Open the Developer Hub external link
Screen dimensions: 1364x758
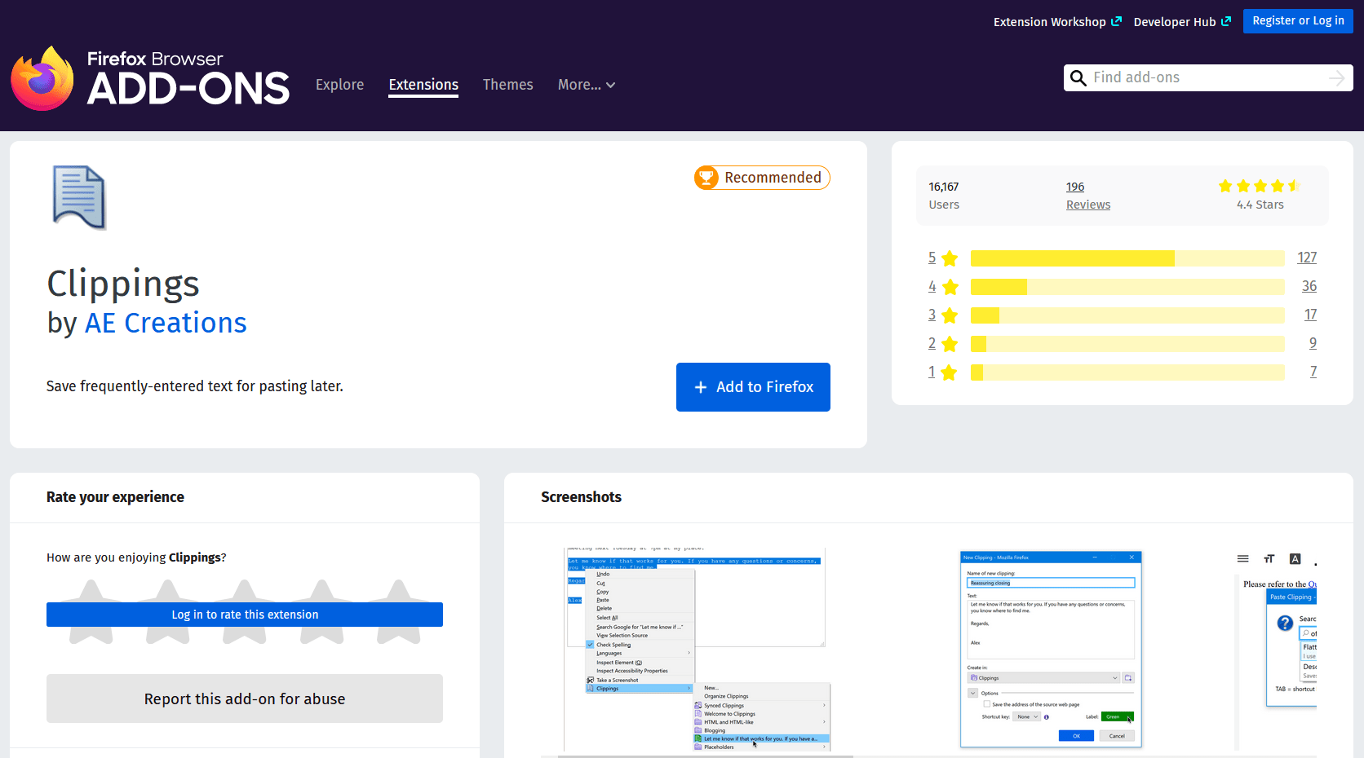[1181, 22]
